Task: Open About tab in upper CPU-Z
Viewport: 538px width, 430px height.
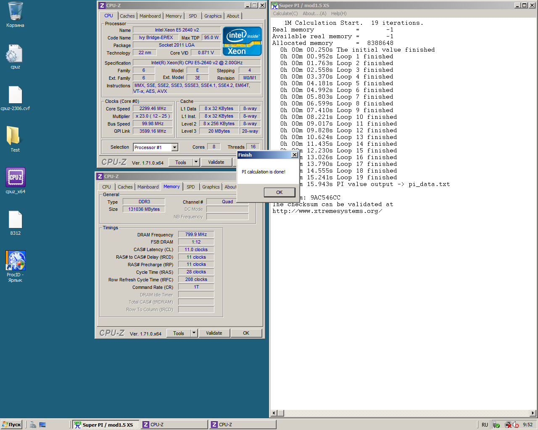Action: (233, 16)
